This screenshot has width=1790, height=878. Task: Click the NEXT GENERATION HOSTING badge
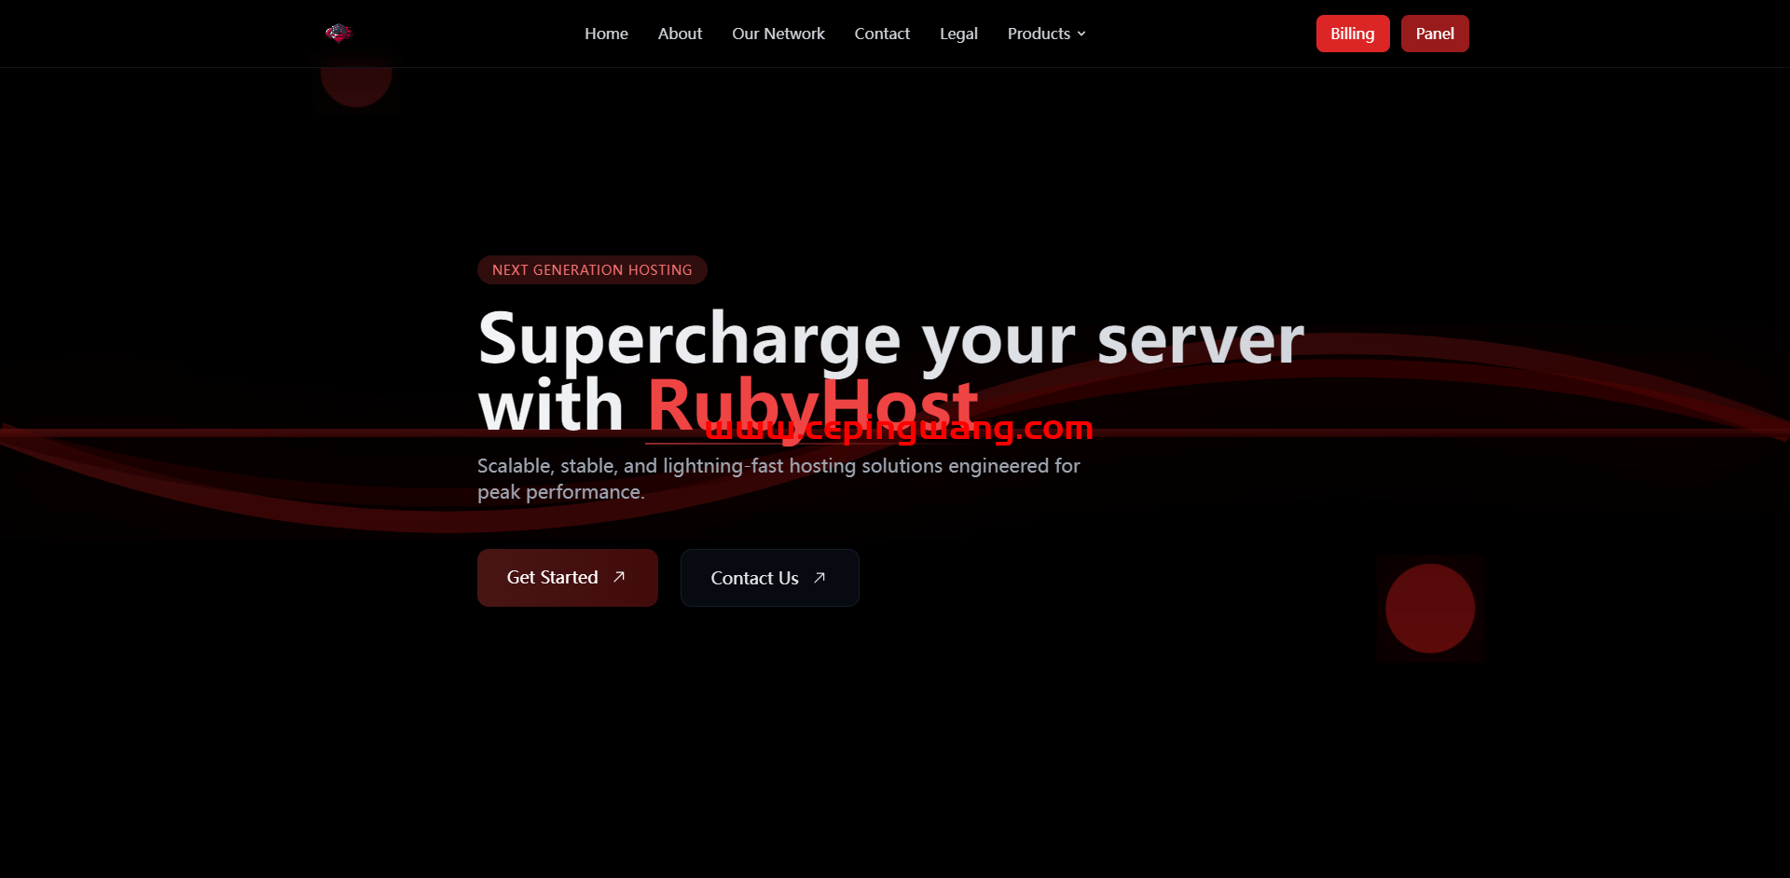pyautogui.click(x=592, y=270)
